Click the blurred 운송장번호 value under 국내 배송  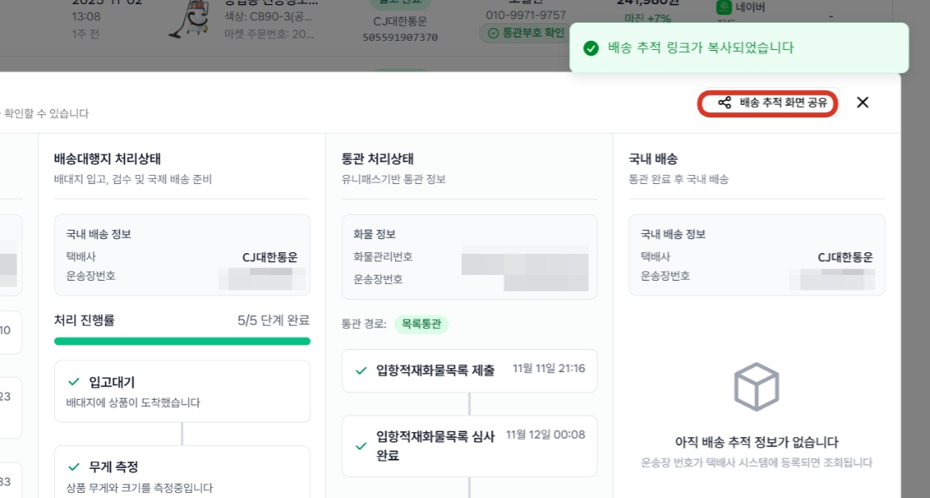[832, 278]
